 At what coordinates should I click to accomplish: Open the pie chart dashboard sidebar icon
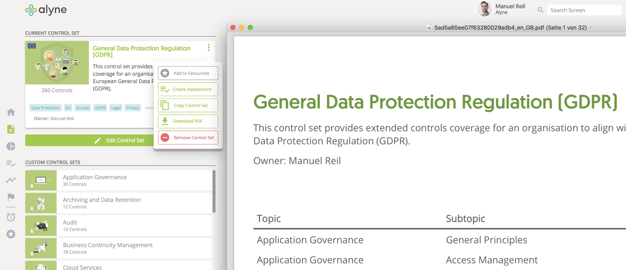(x=11, y=146)
